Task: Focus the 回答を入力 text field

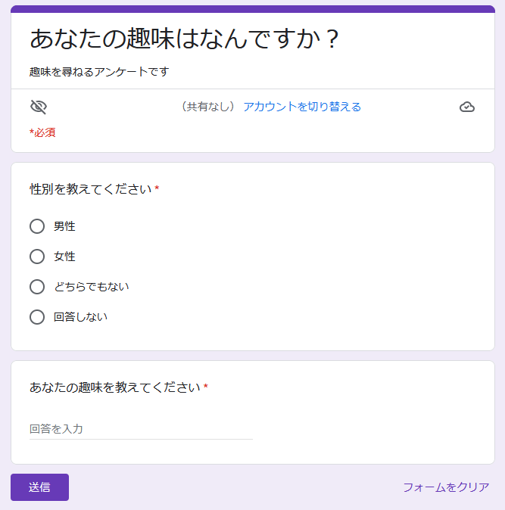Action: click(141, 429)
